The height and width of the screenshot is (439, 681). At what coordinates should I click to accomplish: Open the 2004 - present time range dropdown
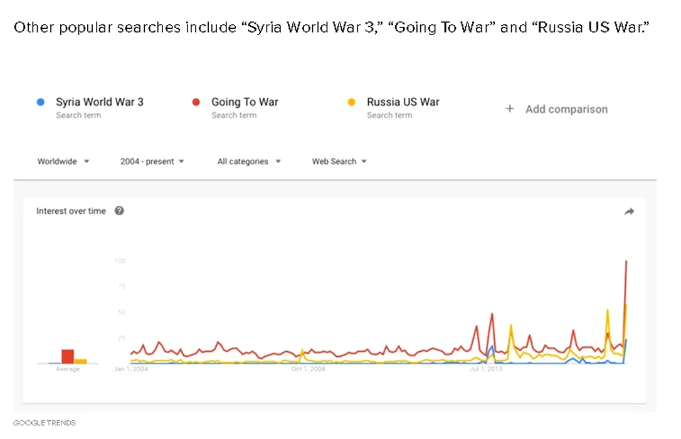pos(152,161)
